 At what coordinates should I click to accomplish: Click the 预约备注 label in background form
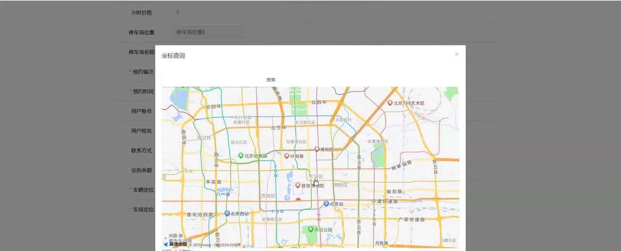click(143, 72)
